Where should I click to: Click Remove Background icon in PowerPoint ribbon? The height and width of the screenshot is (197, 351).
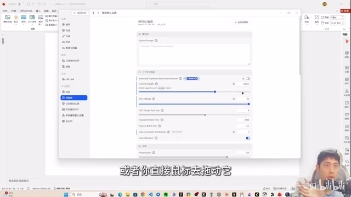tap(8, 19)
